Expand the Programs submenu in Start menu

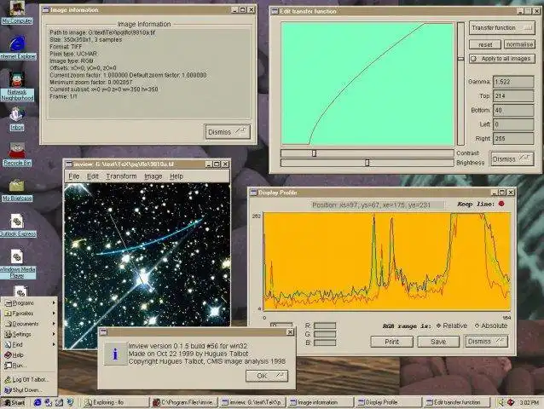pyautogui.click(x=29, y=303)
